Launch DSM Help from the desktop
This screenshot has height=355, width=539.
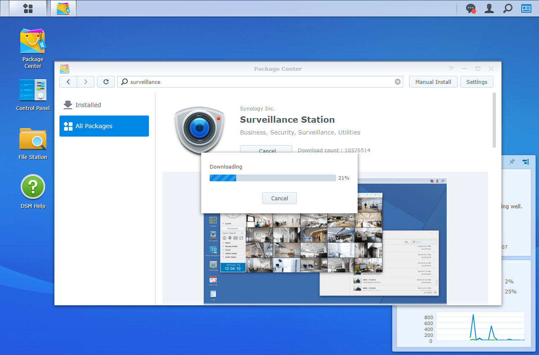(x=32, y=186)
